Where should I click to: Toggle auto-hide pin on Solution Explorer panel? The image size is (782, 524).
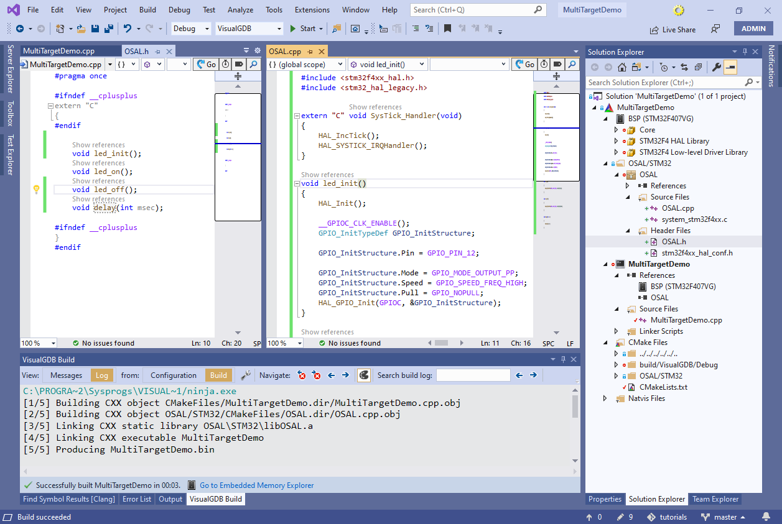(745, 52)
